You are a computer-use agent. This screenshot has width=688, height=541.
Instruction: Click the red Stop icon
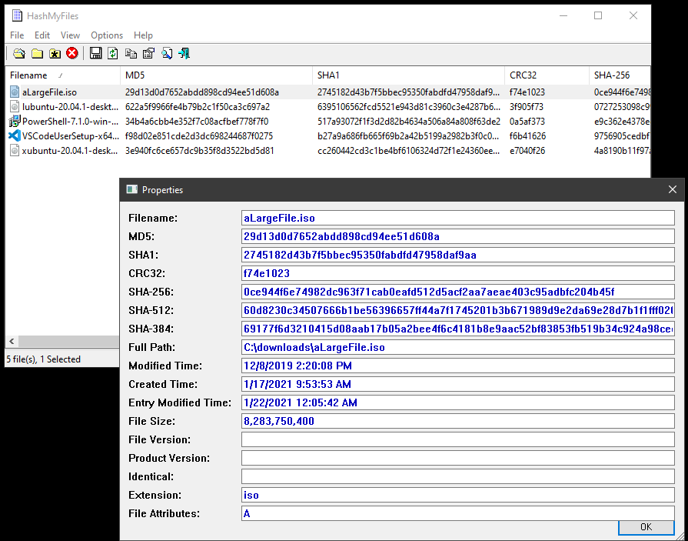(72, 54)
